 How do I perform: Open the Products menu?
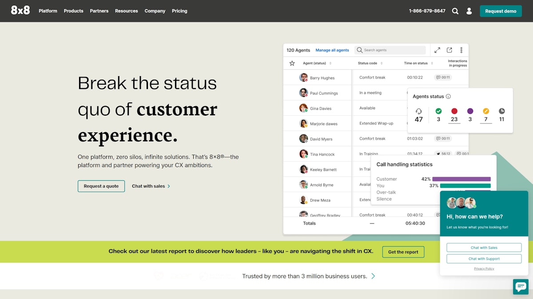click(73, 11)
